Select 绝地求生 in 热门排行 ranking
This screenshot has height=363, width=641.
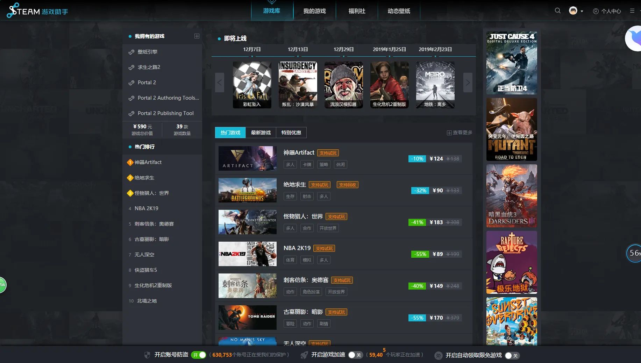coord(162,178)
